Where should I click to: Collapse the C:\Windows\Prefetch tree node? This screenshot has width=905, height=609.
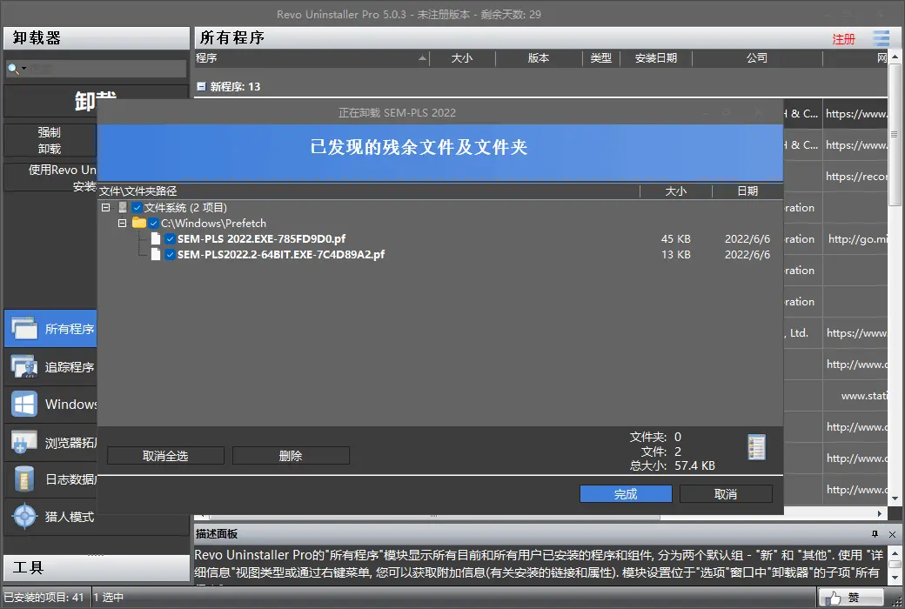point(122,223)
